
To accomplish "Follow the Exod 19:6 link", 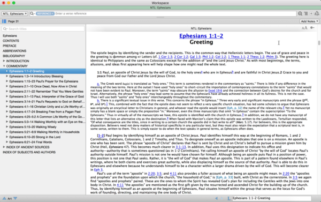I will (x=215, y=91).
